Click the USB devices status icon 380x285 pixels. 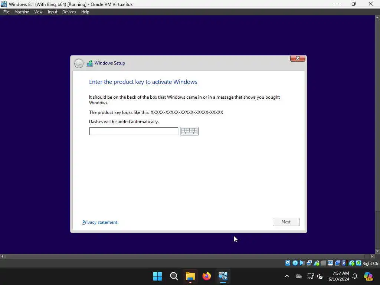[x=317, y=263]
